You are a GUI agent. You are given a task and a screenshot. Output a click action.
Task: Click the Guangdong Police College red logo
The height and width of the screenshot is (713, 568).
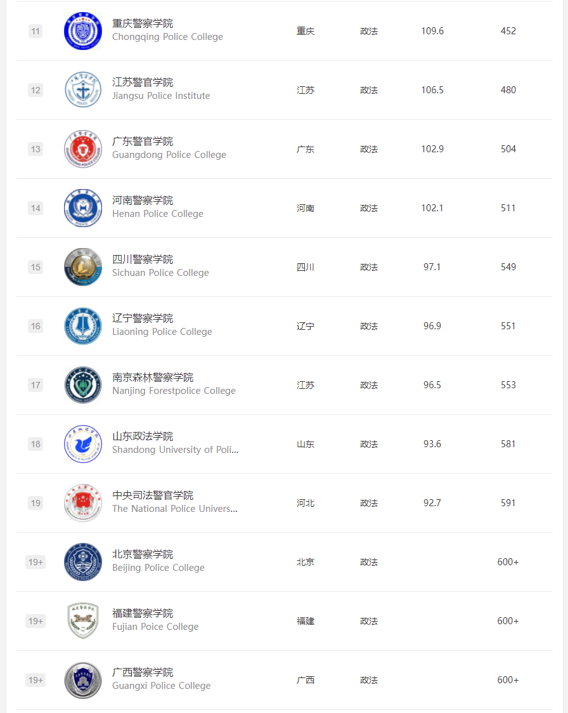click(x=82, y=149)
